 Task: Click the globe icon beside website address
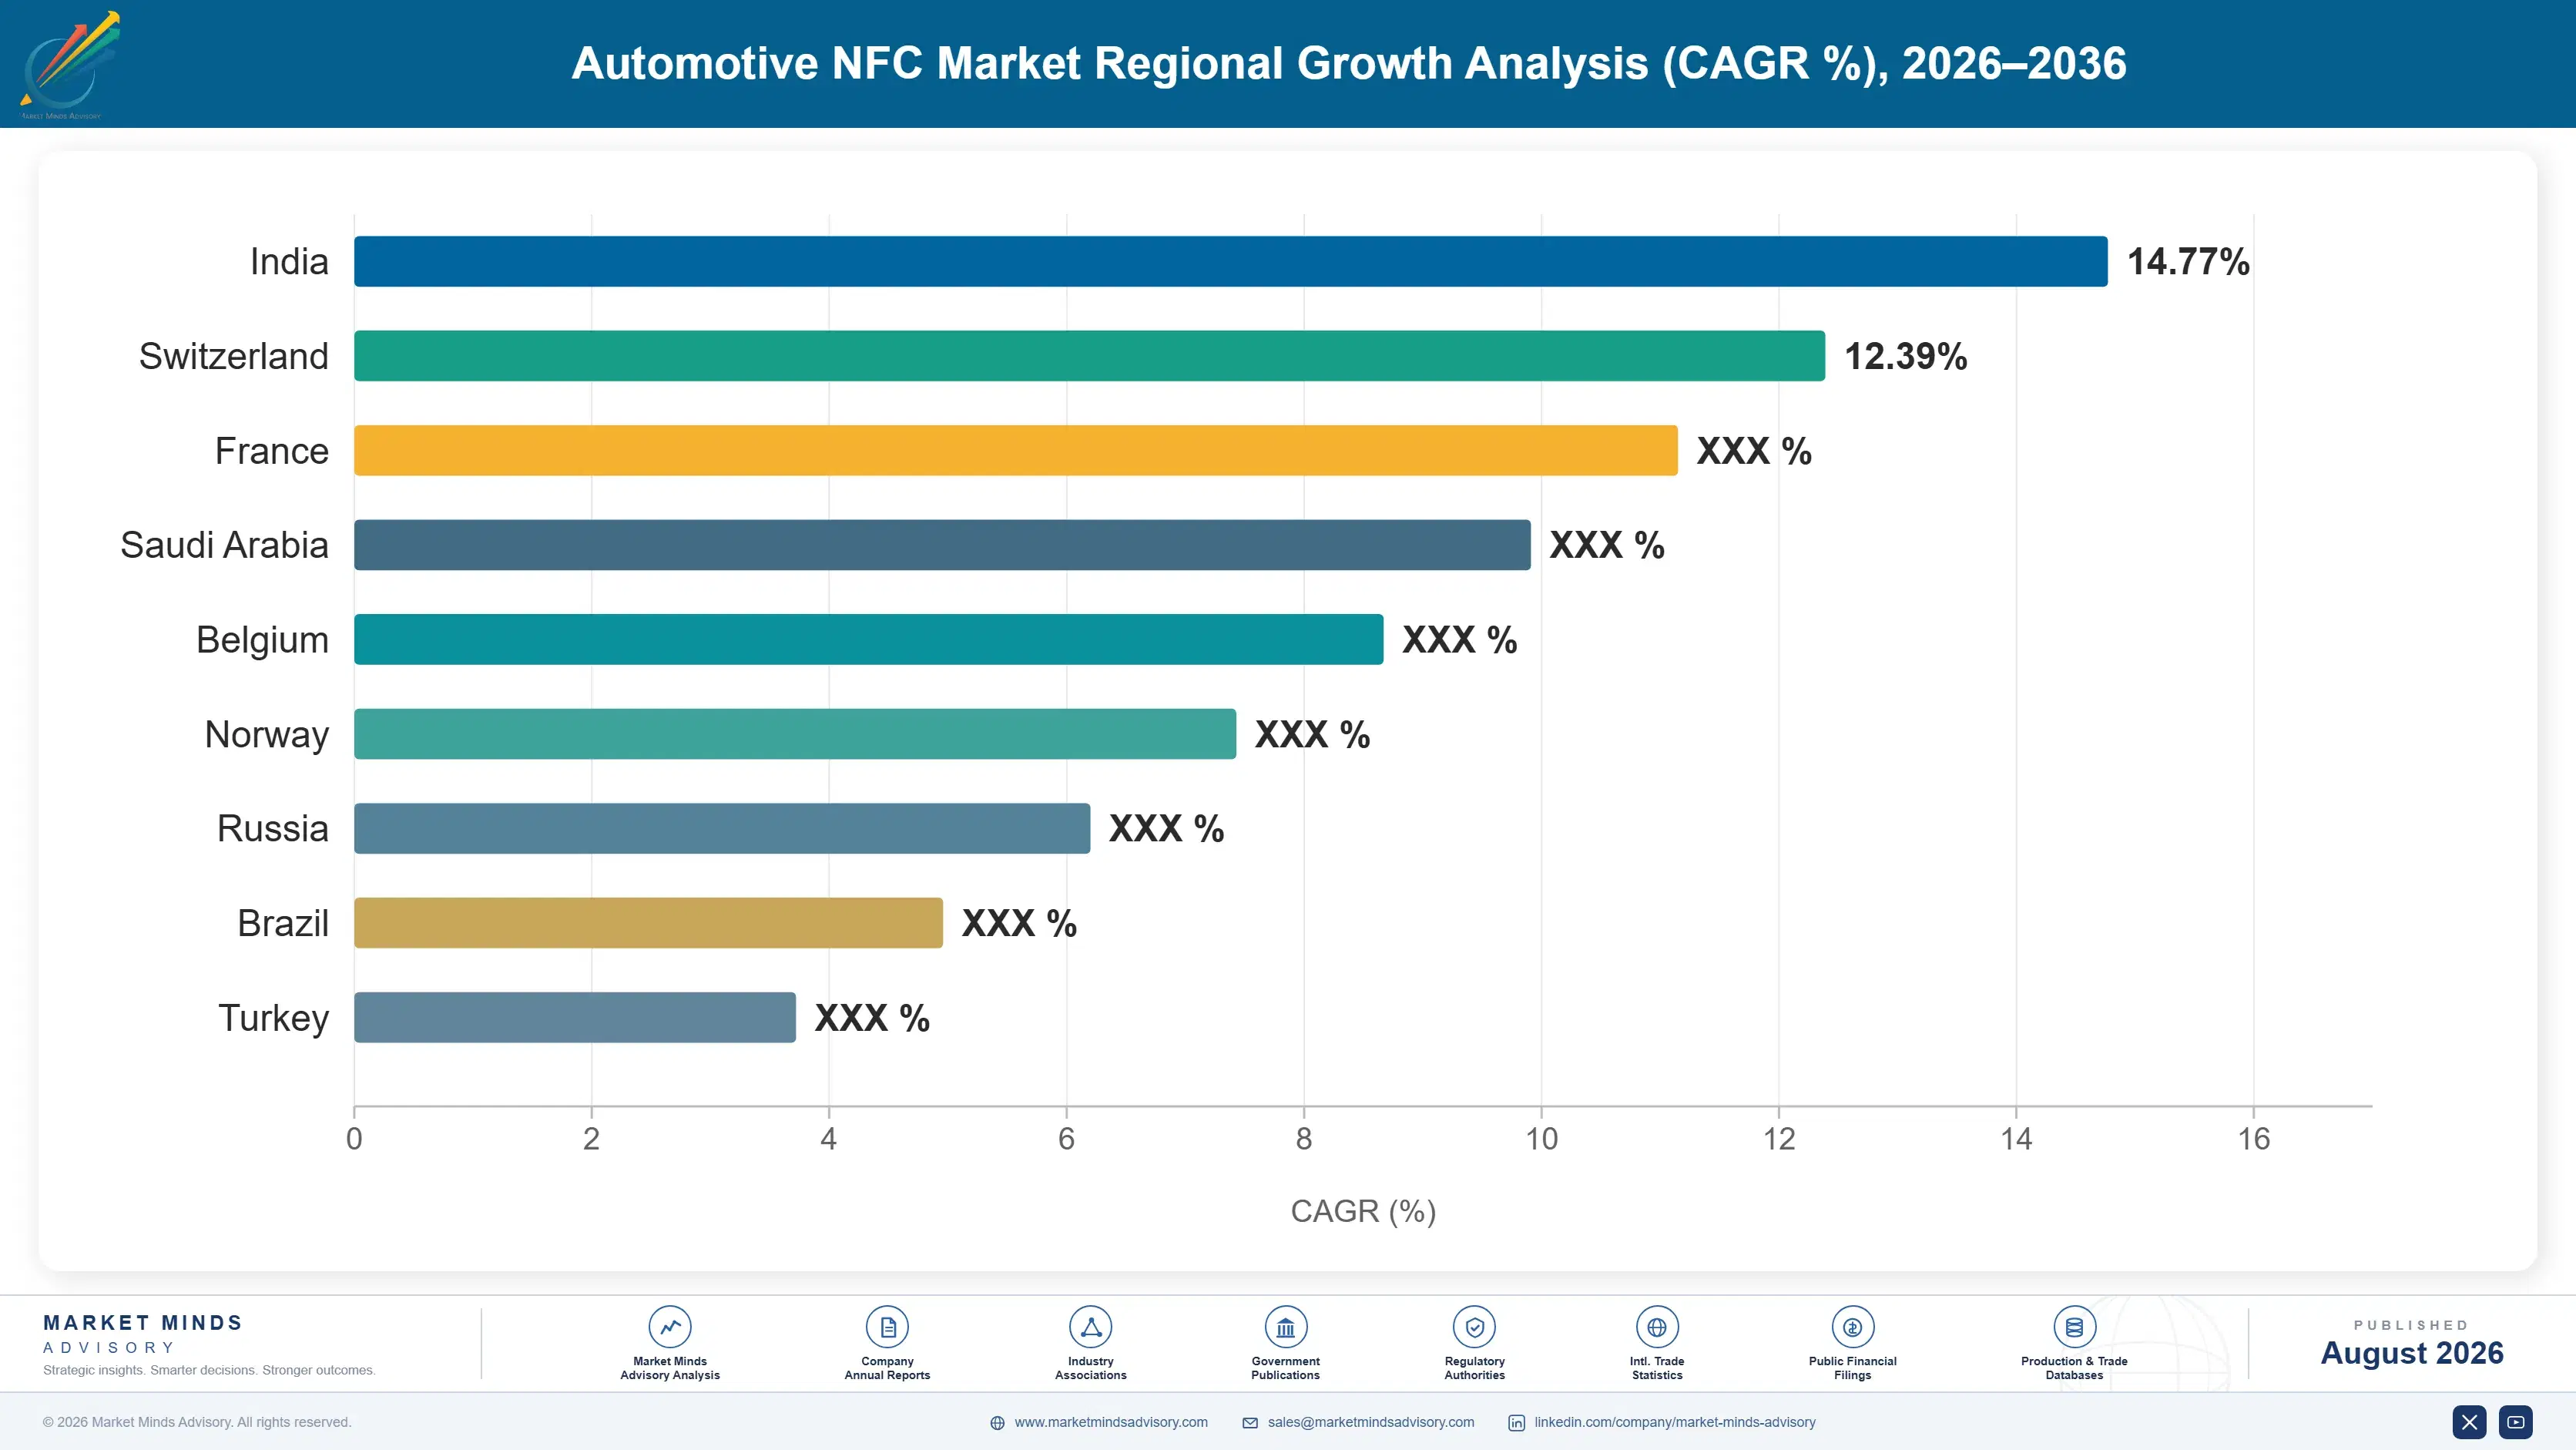(x=997, y=1423)
